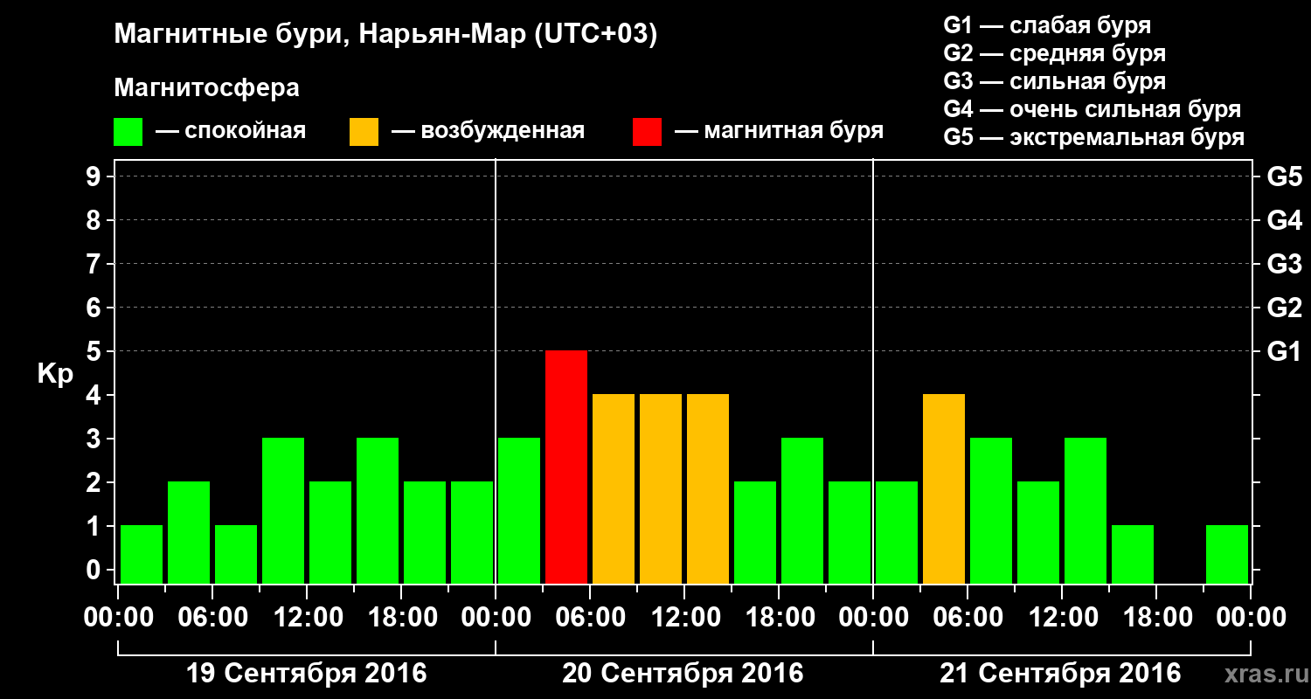Click the first orange bar on 20 Сентября
1311x699 pixels.
[x=614, y=488]
